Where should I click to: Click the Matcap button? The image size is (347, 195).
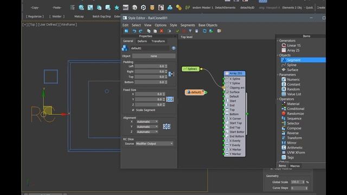(79, 16)
